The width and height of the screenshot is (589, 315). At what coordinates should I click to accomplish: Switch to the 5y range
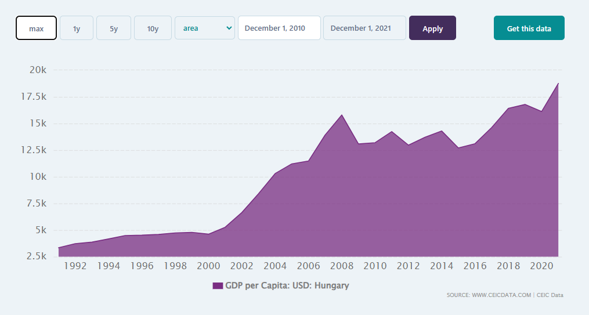pyautogui.click(x=114, y=28)
